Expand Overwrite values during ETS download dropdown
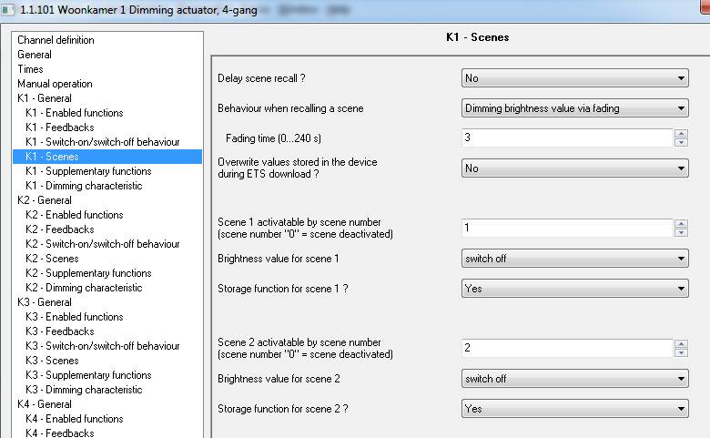Screen dimensions: 710x438 (x=574, y=168)
